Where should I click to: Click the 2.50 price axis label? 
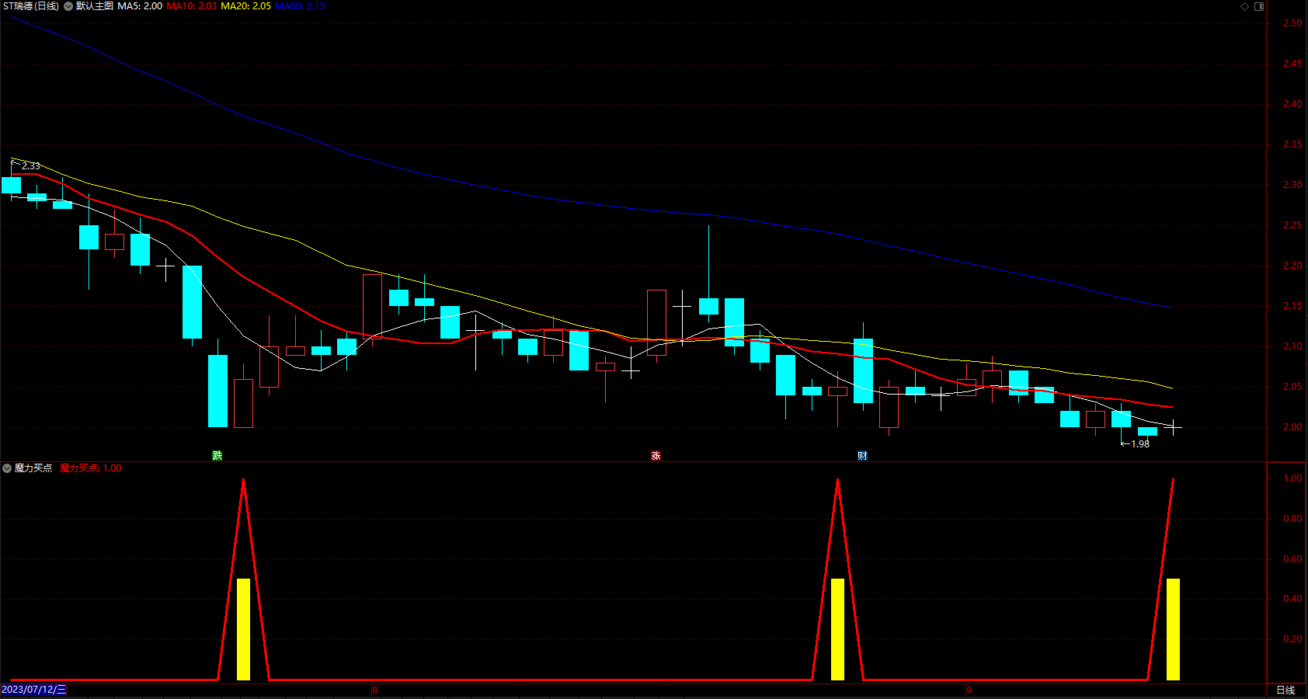(x=1293, y=23)
